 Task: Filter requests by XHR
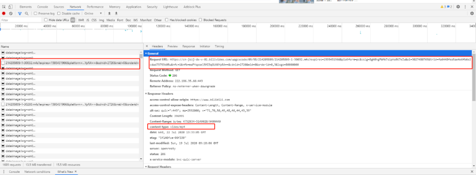[x=81, y=20]
